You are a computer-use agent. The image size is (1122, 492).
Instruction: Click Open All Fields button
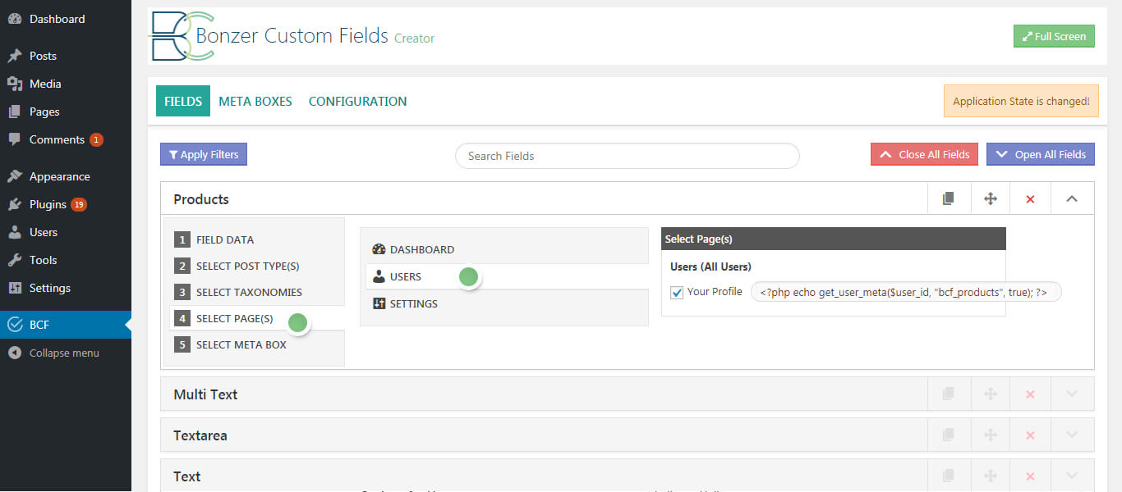click(x=1041, y=154)
